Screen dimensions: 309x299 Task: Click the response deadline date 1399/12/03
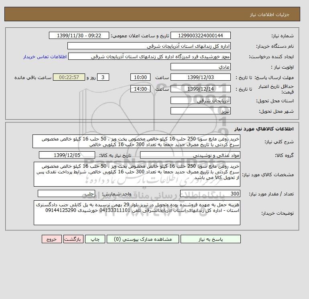coord(200,77)
